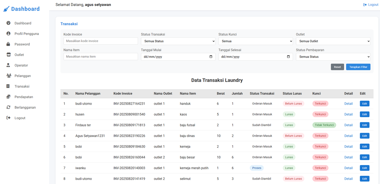Click the Terapkan Filter button
The width and height of the screenshot is (380, 184).
pos(358,67)
